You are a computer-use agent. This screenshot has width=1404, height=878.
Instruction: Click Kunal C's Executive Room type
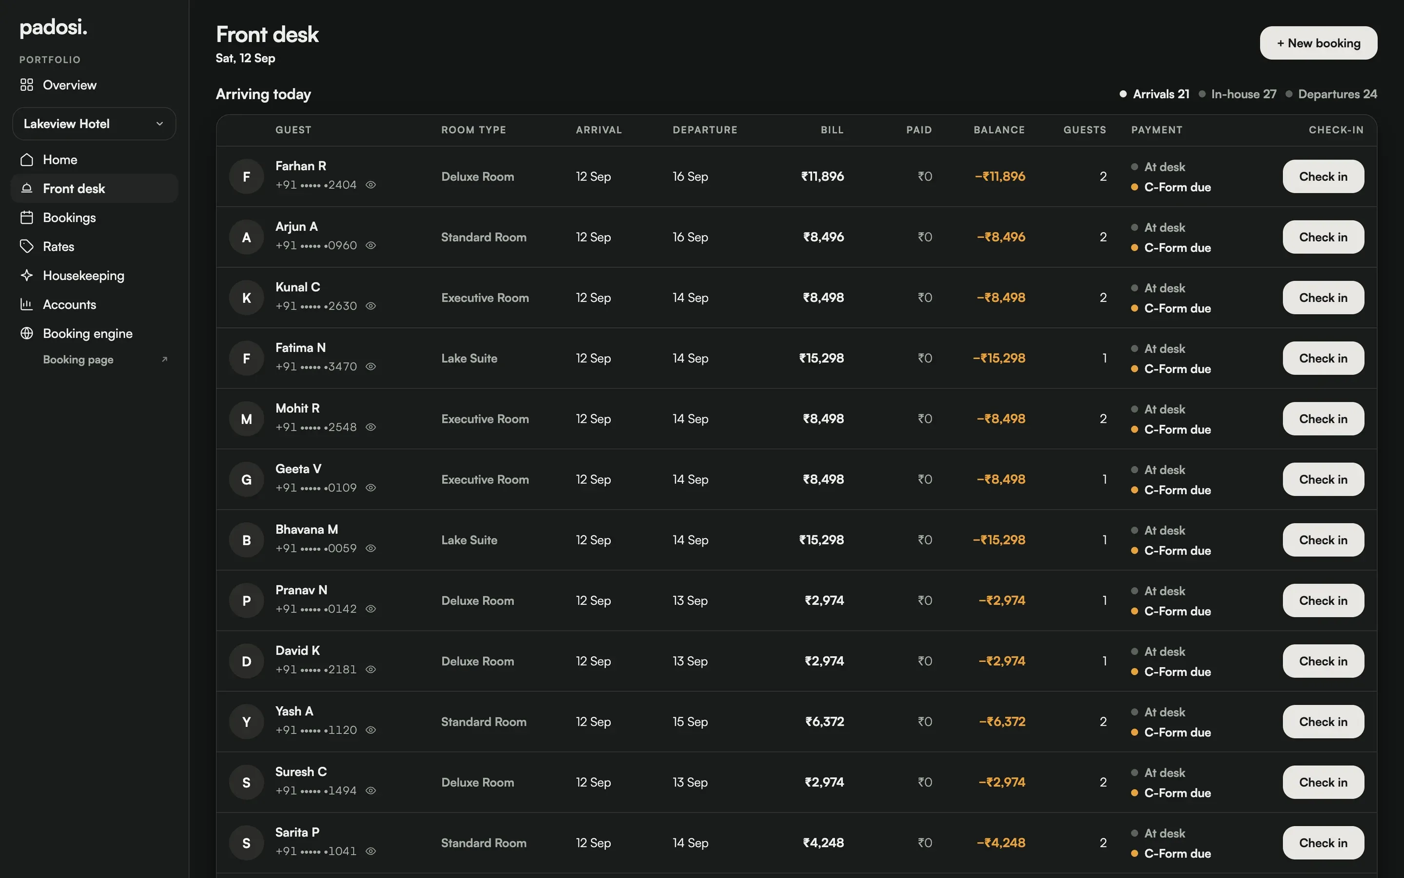click(x=485, y=298)
